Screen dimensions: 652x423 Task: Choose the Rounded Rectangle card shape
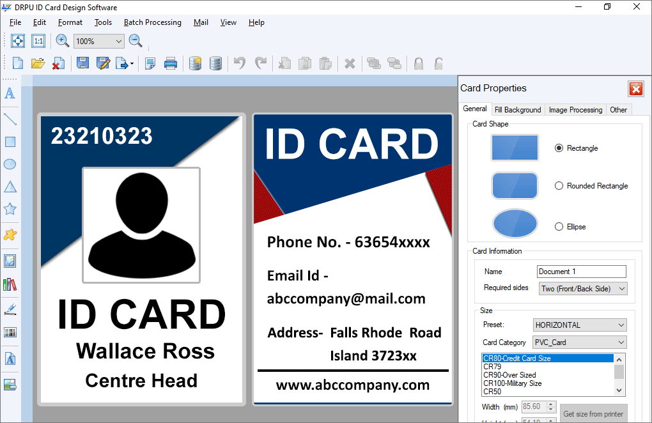tap(559, 185)
